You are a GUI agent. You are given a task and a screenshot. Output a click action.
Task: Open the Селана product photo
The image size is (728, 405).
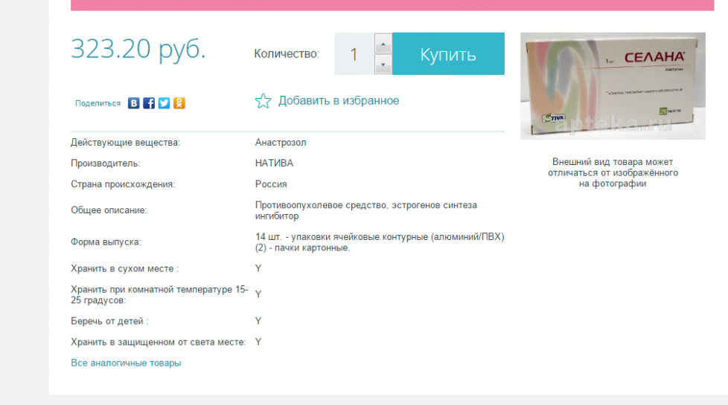tap(612, 85)
